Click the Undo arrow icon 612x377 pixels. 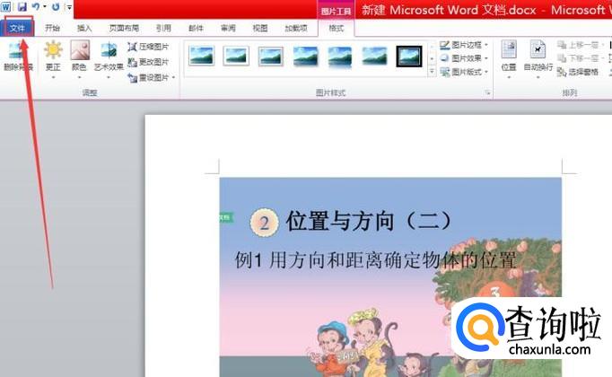coord(36,6)
